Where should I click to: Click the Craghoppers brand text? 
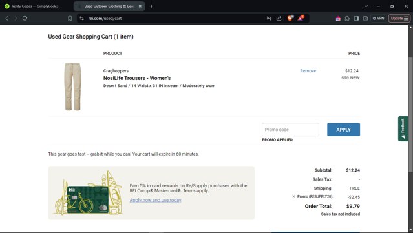(x=116, y=71)
